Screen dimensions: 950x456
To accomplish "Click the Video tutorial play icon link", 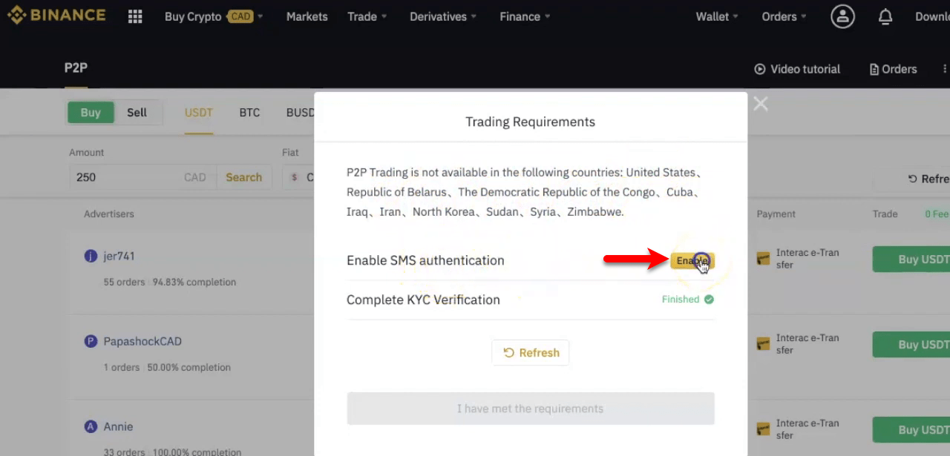I will click(x=797, y=69).
